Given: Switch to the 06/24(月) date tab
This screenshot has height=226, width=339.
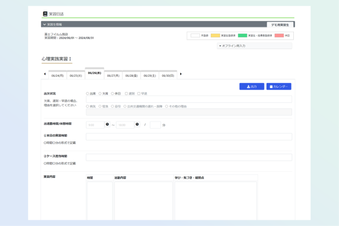Looking at the screenshot, I should (58, 75).
